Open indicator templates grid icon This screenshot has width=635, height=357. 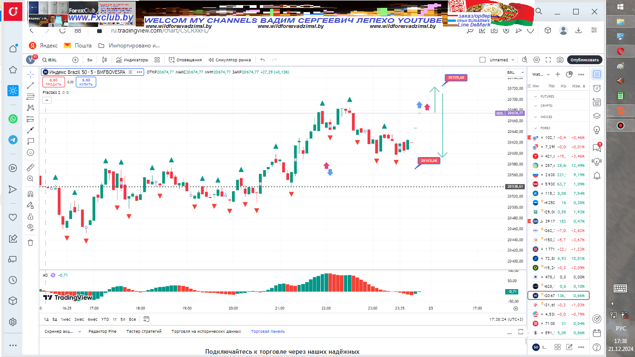pyautogui.click(x=157, y=60)
